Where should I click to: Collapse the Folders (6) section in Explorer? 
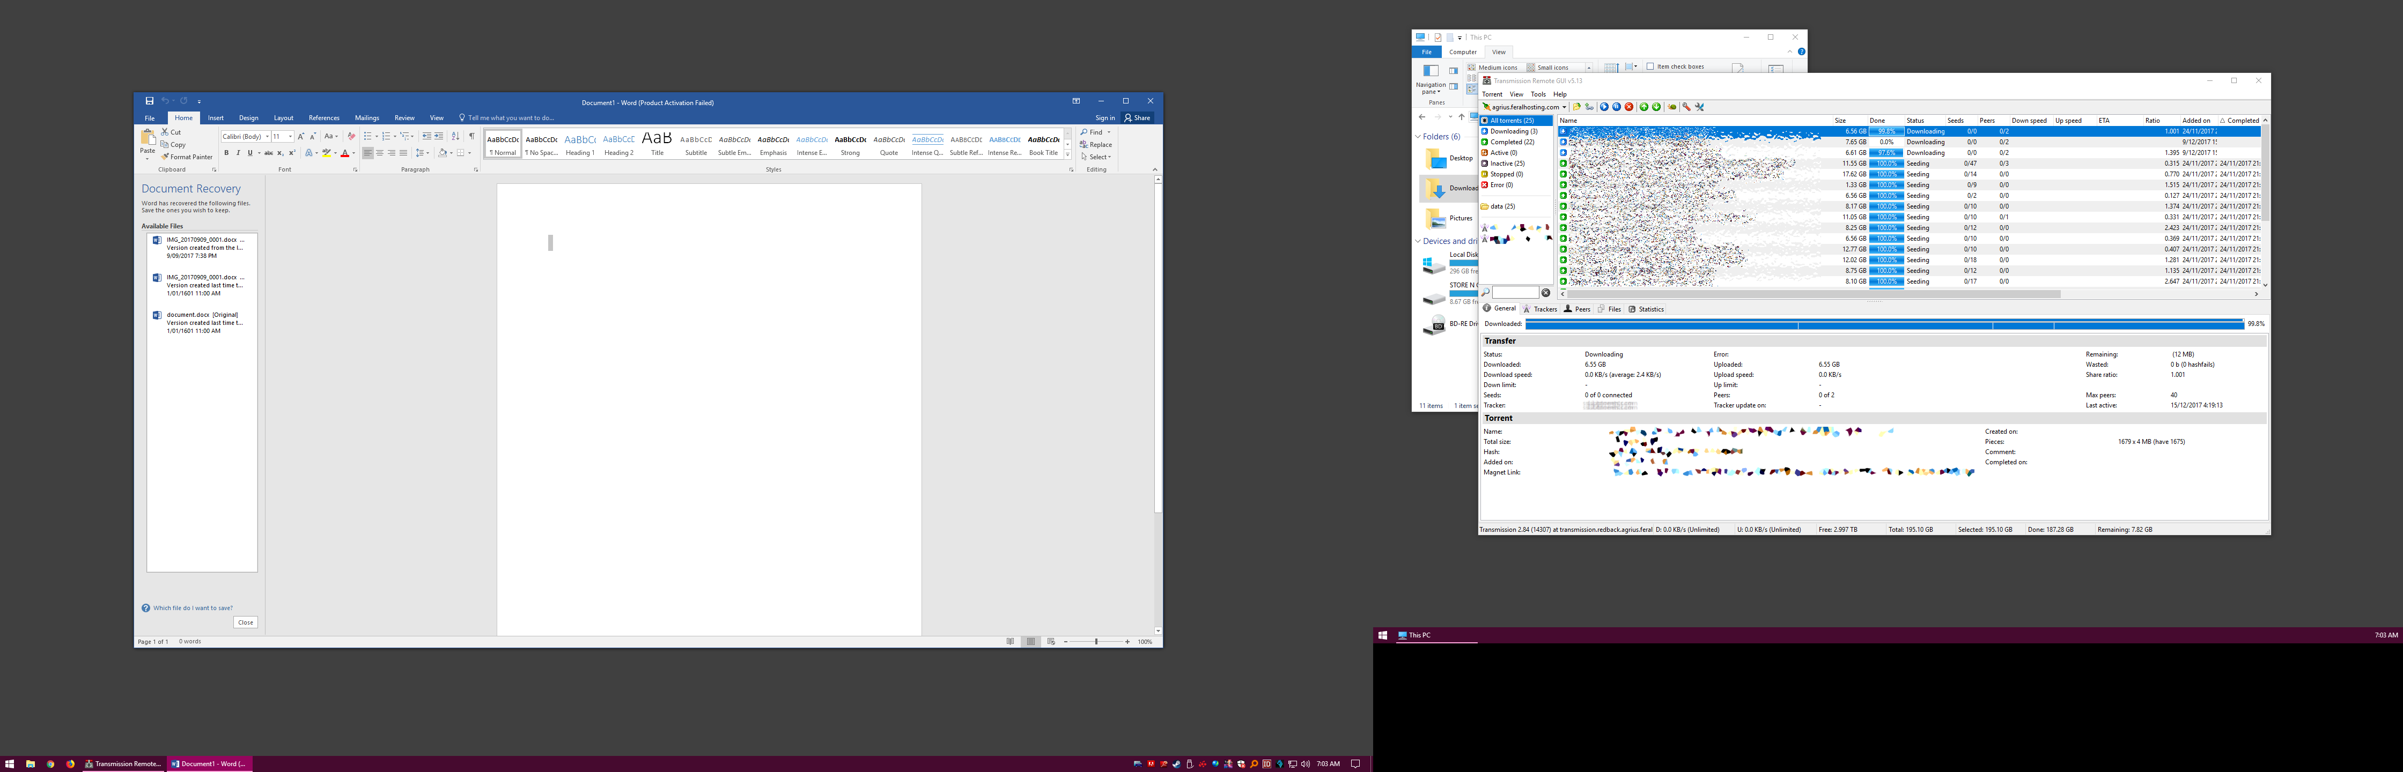pos(1418,136)
